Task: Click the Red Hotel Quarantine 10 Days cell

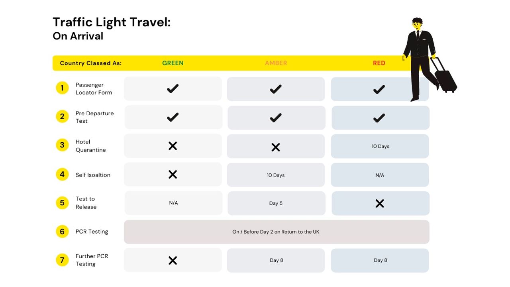Action: (380, 146)
